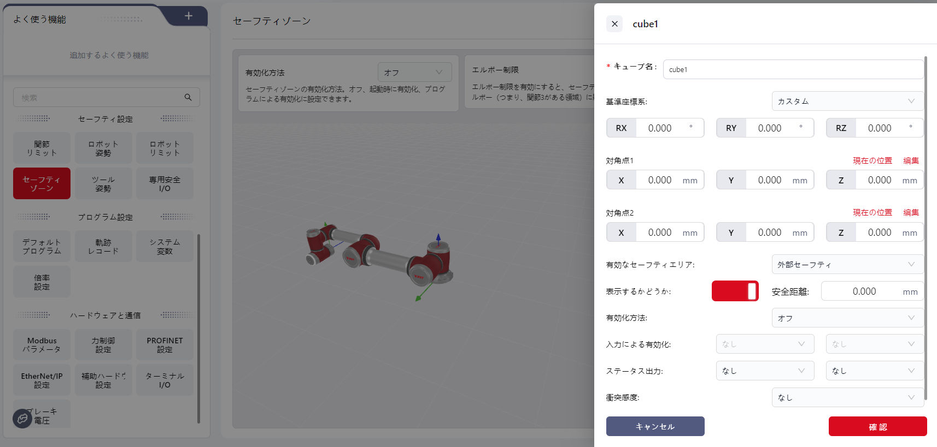Open the セーフティゾーン menu item
Viewport: 937px width, 447px height.
[x=42, y=183]
